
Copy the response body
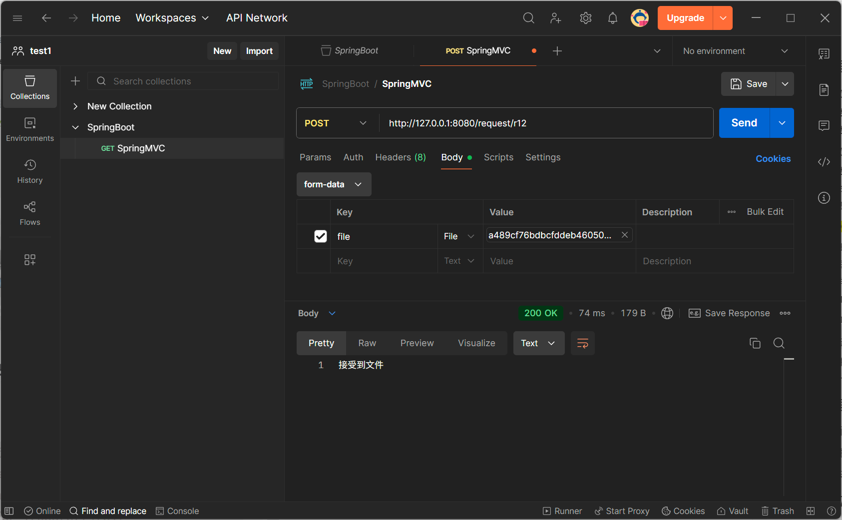[755, 343]
